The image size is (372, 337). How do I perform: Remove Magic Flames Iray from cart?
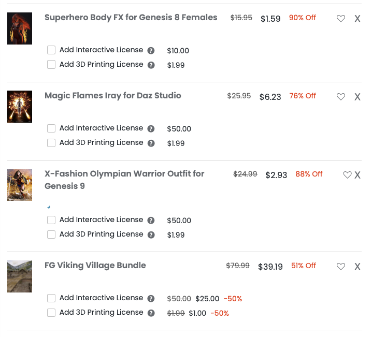(x=357, y=97)
